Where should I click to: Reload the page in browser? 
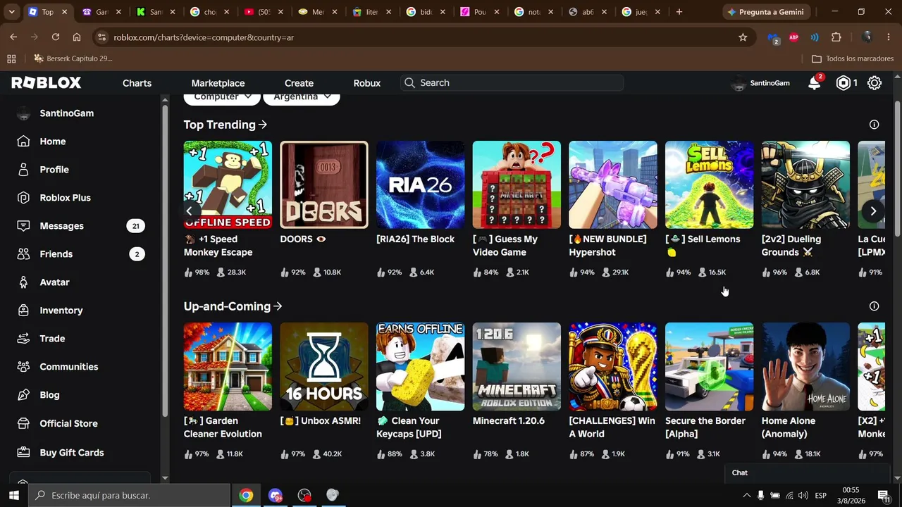56,37
